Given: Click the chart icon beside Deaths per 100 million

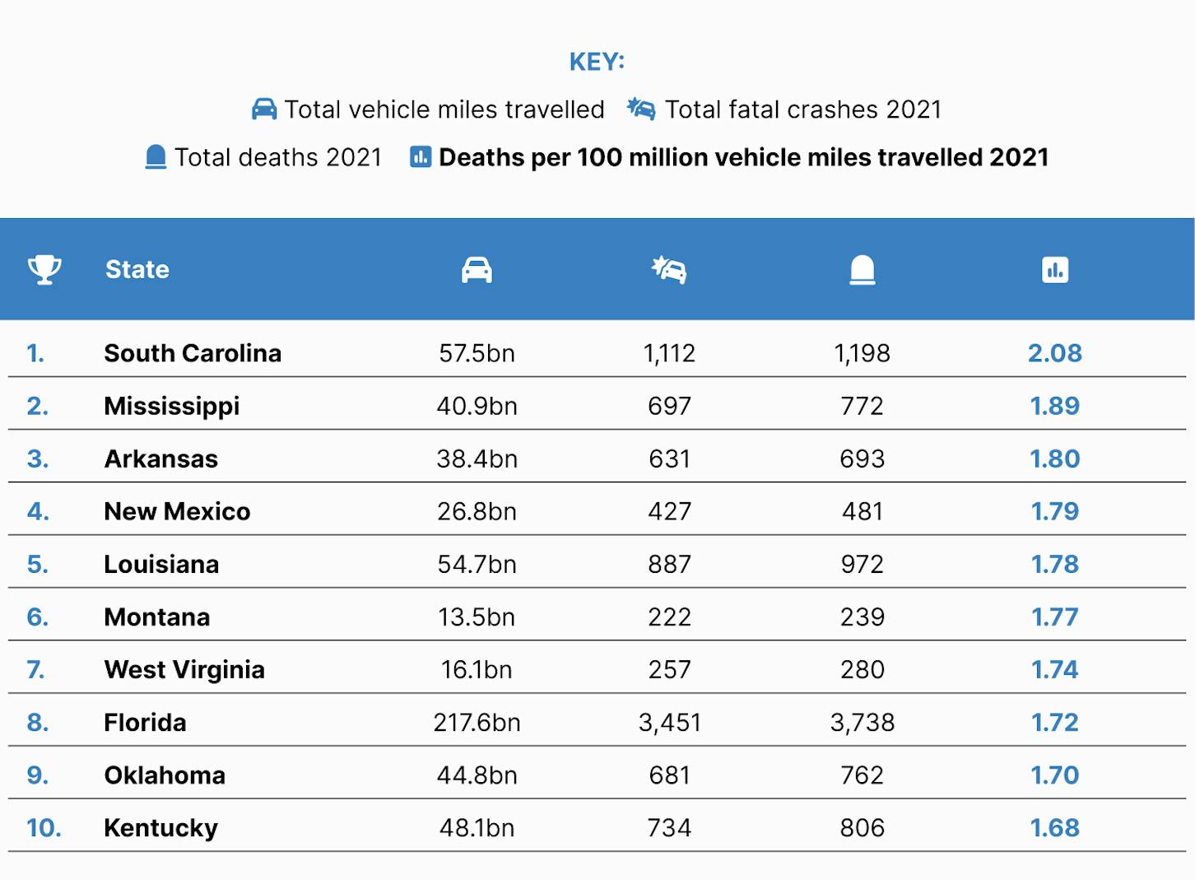Looking at the screenshot, I should coord(421,156).
